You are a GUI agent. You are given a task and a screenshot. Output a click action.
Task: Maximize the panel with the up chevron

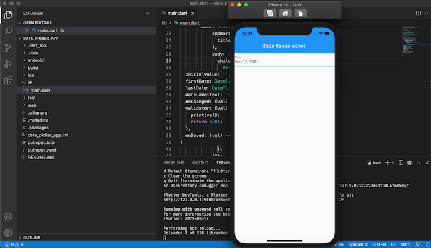(x=418, y=162)
